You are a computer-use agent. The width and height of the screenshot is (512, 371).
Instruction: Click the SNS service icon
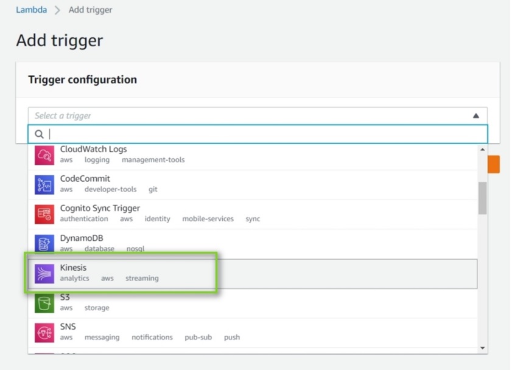point(44,333)
